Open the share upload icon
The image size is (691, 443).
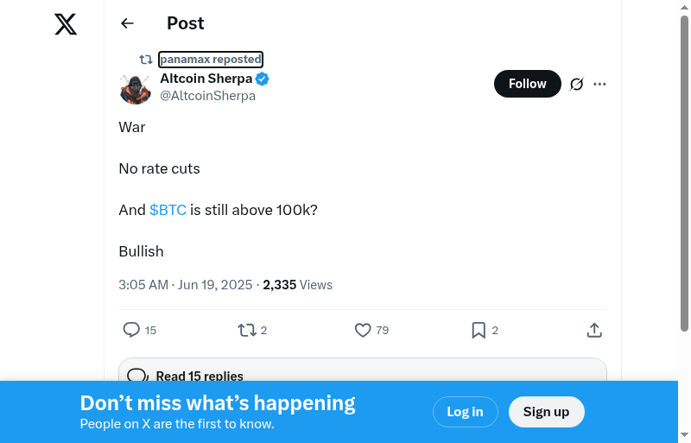coord(594,330)
